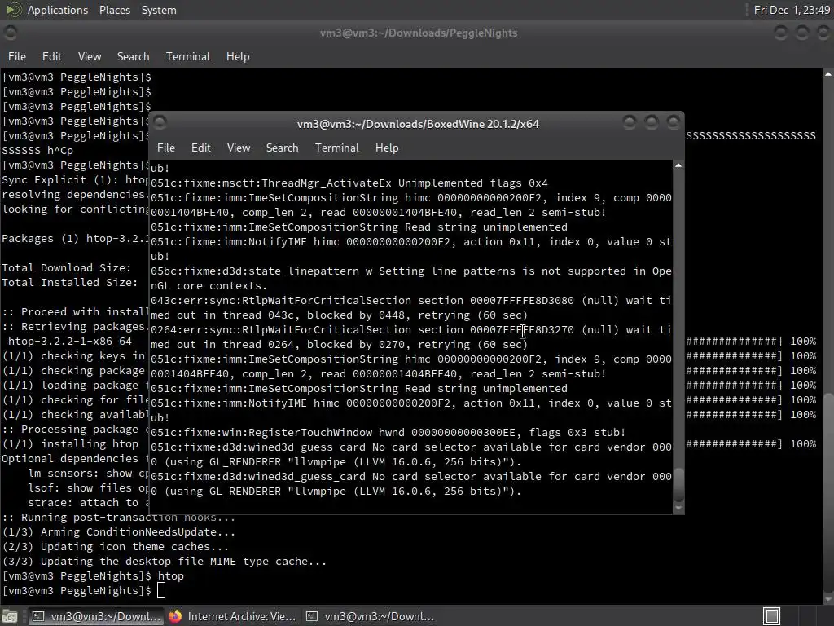The width and height of the screenshot is (834, 626).
Task: Click the MATE logo icon beside Applications
Action: pos(14,10)
